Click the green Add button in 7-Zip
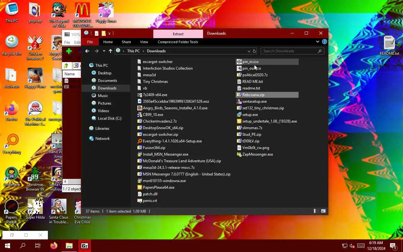Image resolution: width=403 pixels, height=252 pixels. click(69, 51)
